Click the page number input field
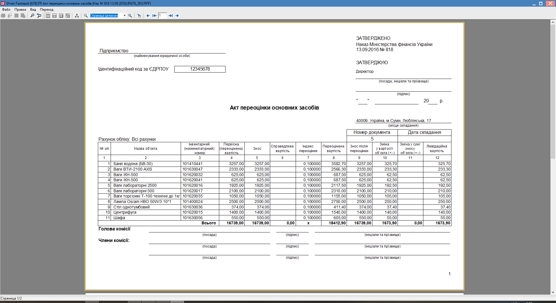 (x=162, y=16)
